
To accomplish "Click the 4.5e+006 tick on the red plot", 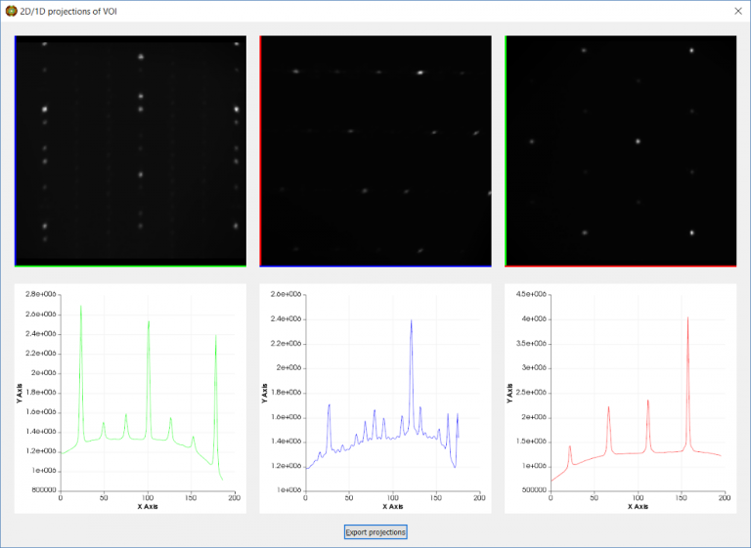I will [x=532, y=294].
